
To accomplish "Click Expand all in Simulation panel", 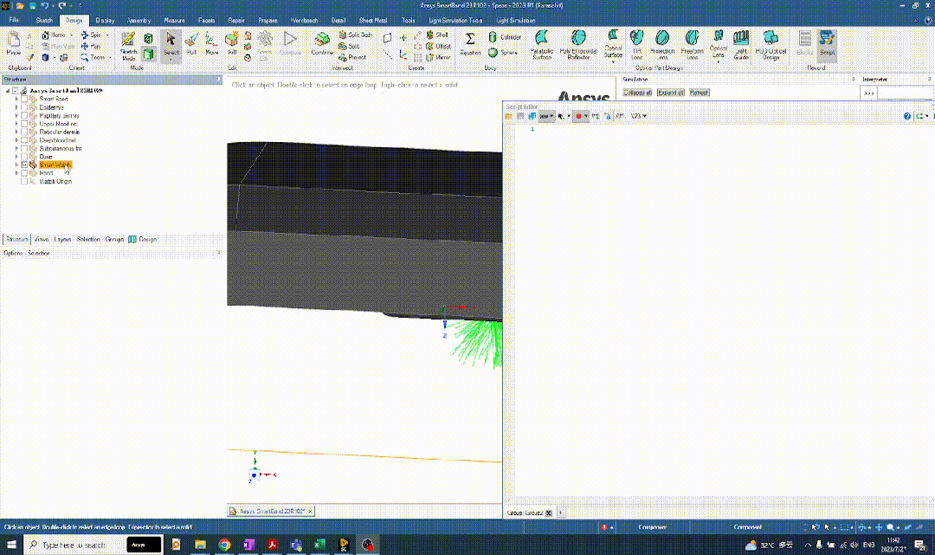I will point(670,93).
